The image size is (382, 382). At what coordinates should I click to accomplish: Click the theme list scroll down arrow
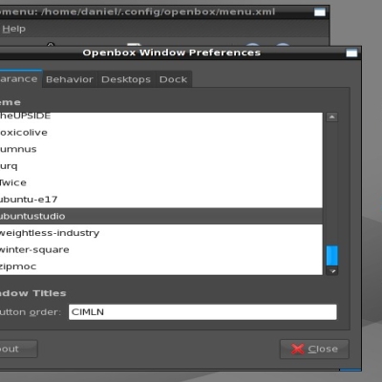pyautogui.click(x=332, y=271)
